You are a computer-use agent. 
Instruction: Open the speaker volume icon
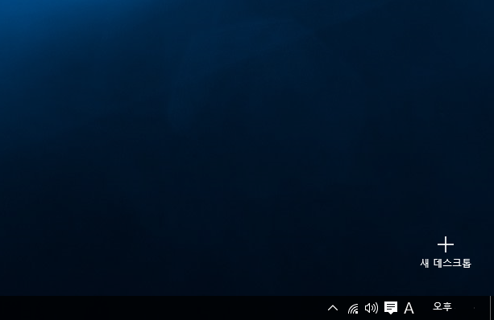click(x=372, y=308)
